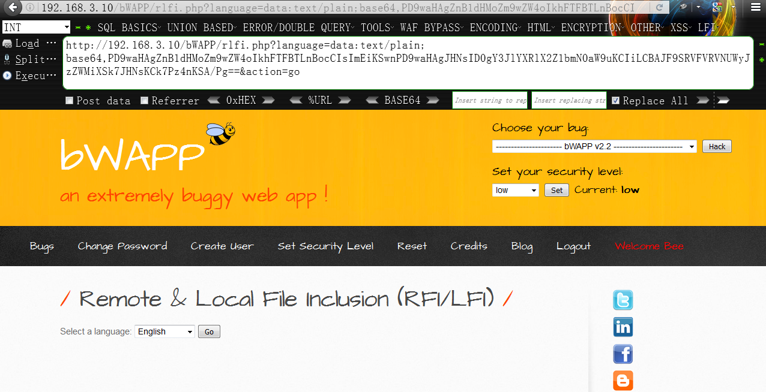
Task: Click the Go button beside language
Action: (x=209, y=331)
